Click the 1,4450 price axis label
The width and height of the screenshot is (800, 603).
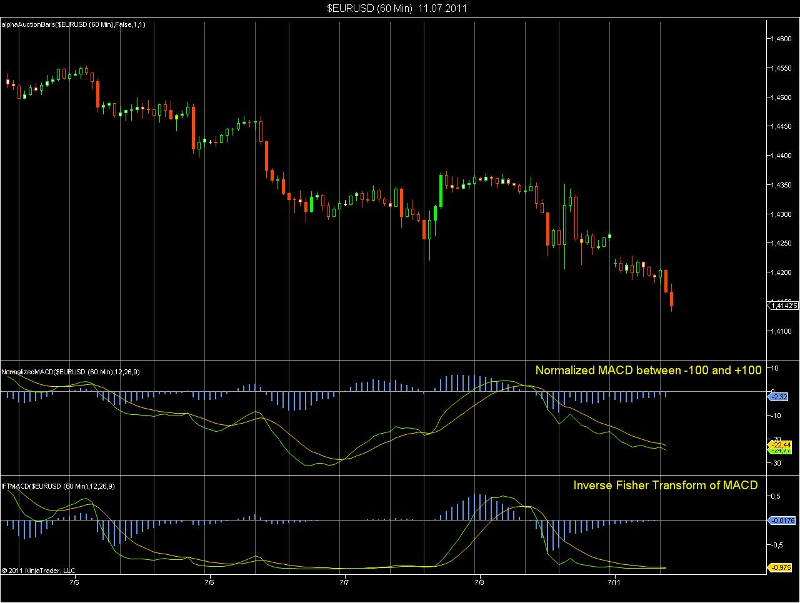(x=781, y=126)
